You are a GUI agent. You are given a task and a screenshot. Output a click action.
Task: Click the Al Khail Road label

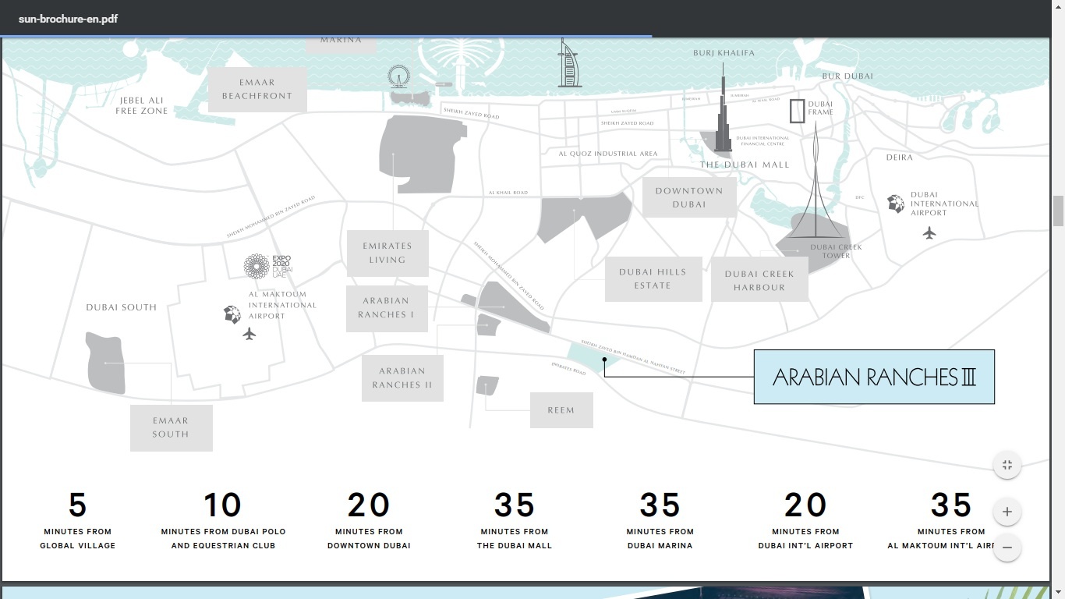click(x=508, y=193)
